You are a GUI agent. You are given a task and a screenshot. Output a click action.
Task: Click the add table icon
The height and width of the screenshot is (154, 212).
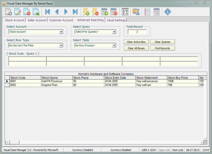coord(104,12)
